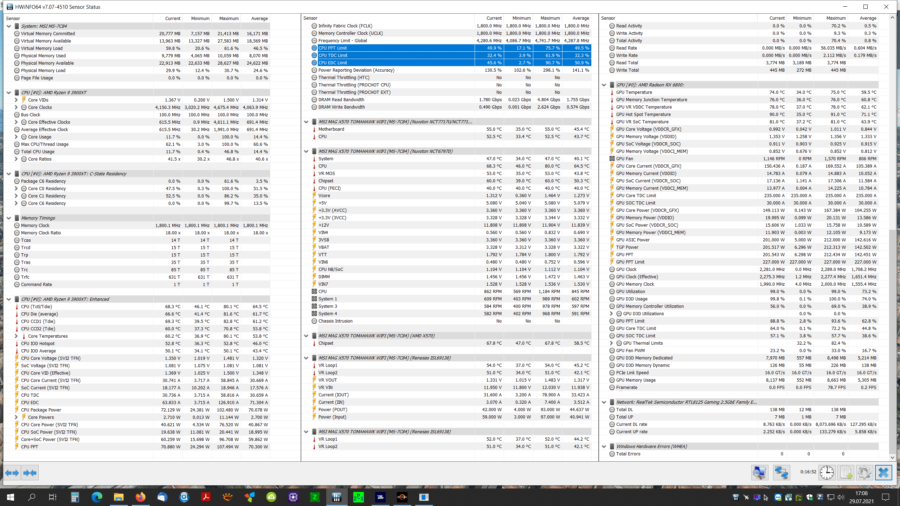
Task: Click the Average column header in right panel
Action: click(x=863, y=18)
